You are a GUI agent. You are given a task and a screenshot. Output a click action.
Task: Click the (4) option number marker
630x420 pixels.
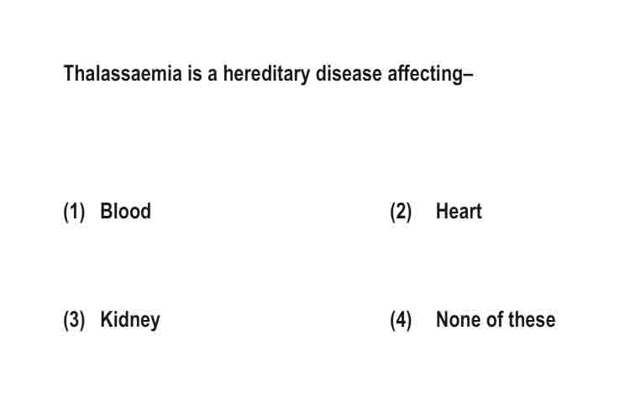tap(401, 320)
